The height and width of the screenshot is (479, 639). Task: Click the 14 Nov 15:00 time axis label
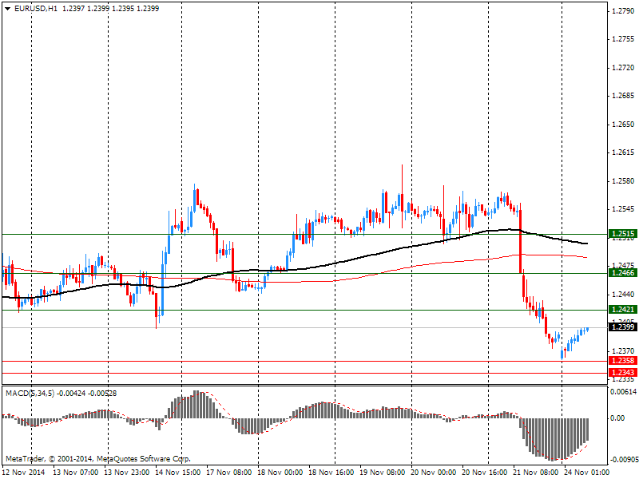tap(177, 472)
